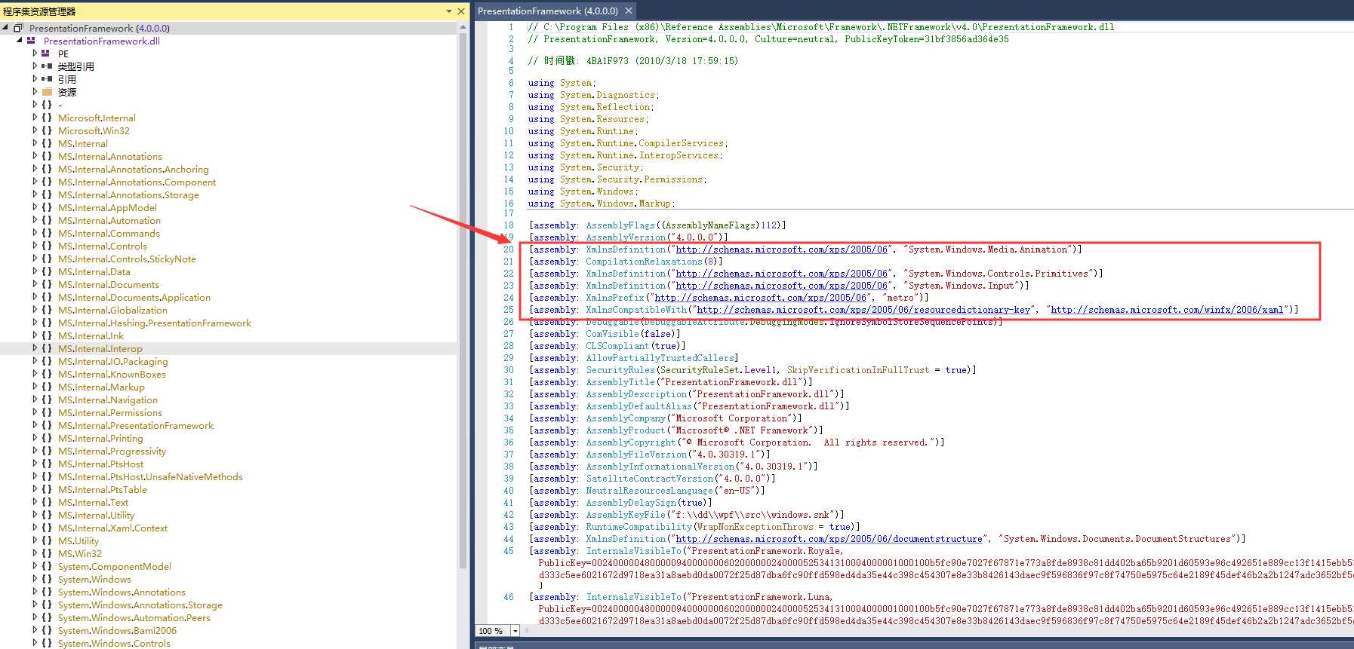The width and height of the screenshot is (1354, 649).
Task: Close the 程序集资源管理器 panel
Action: 461,11
